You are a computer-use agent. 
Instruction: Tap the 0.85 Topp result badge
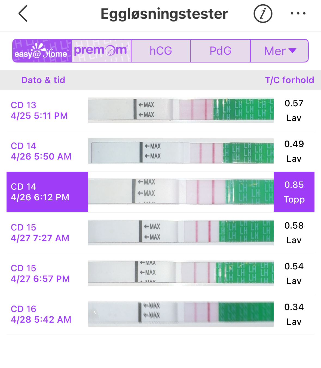coord(294,192)
